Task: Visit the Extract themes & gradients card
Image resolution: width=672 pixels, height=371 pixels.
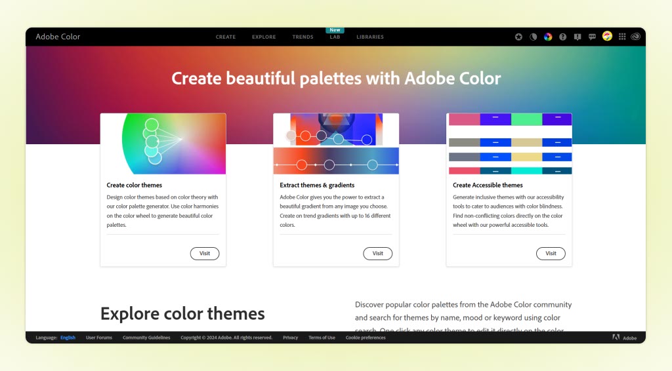Action: pos(377,253)
